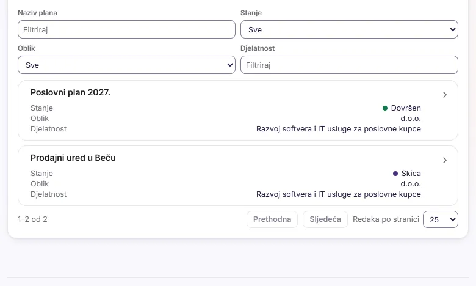This screenshot has width=476, height=286.
Task: Open Prodajni ured u Beču chevron arrow
Action: click(445, 160)
